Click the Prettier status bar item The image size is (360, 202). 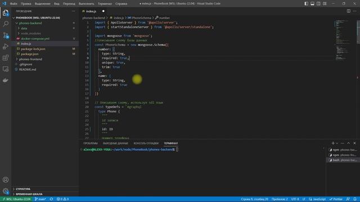(336, 199)
